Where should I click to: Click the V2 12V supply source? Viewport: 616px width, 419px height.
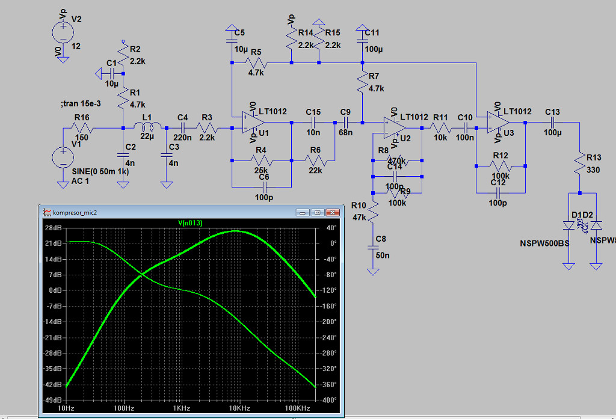[x=63, y=29]
